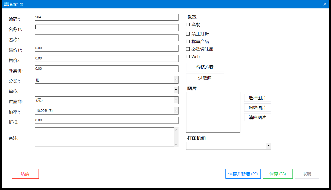The width and height of the screenshot is (331, 190).
Task: Click the empty 图片 preview box
Action: 213,112
